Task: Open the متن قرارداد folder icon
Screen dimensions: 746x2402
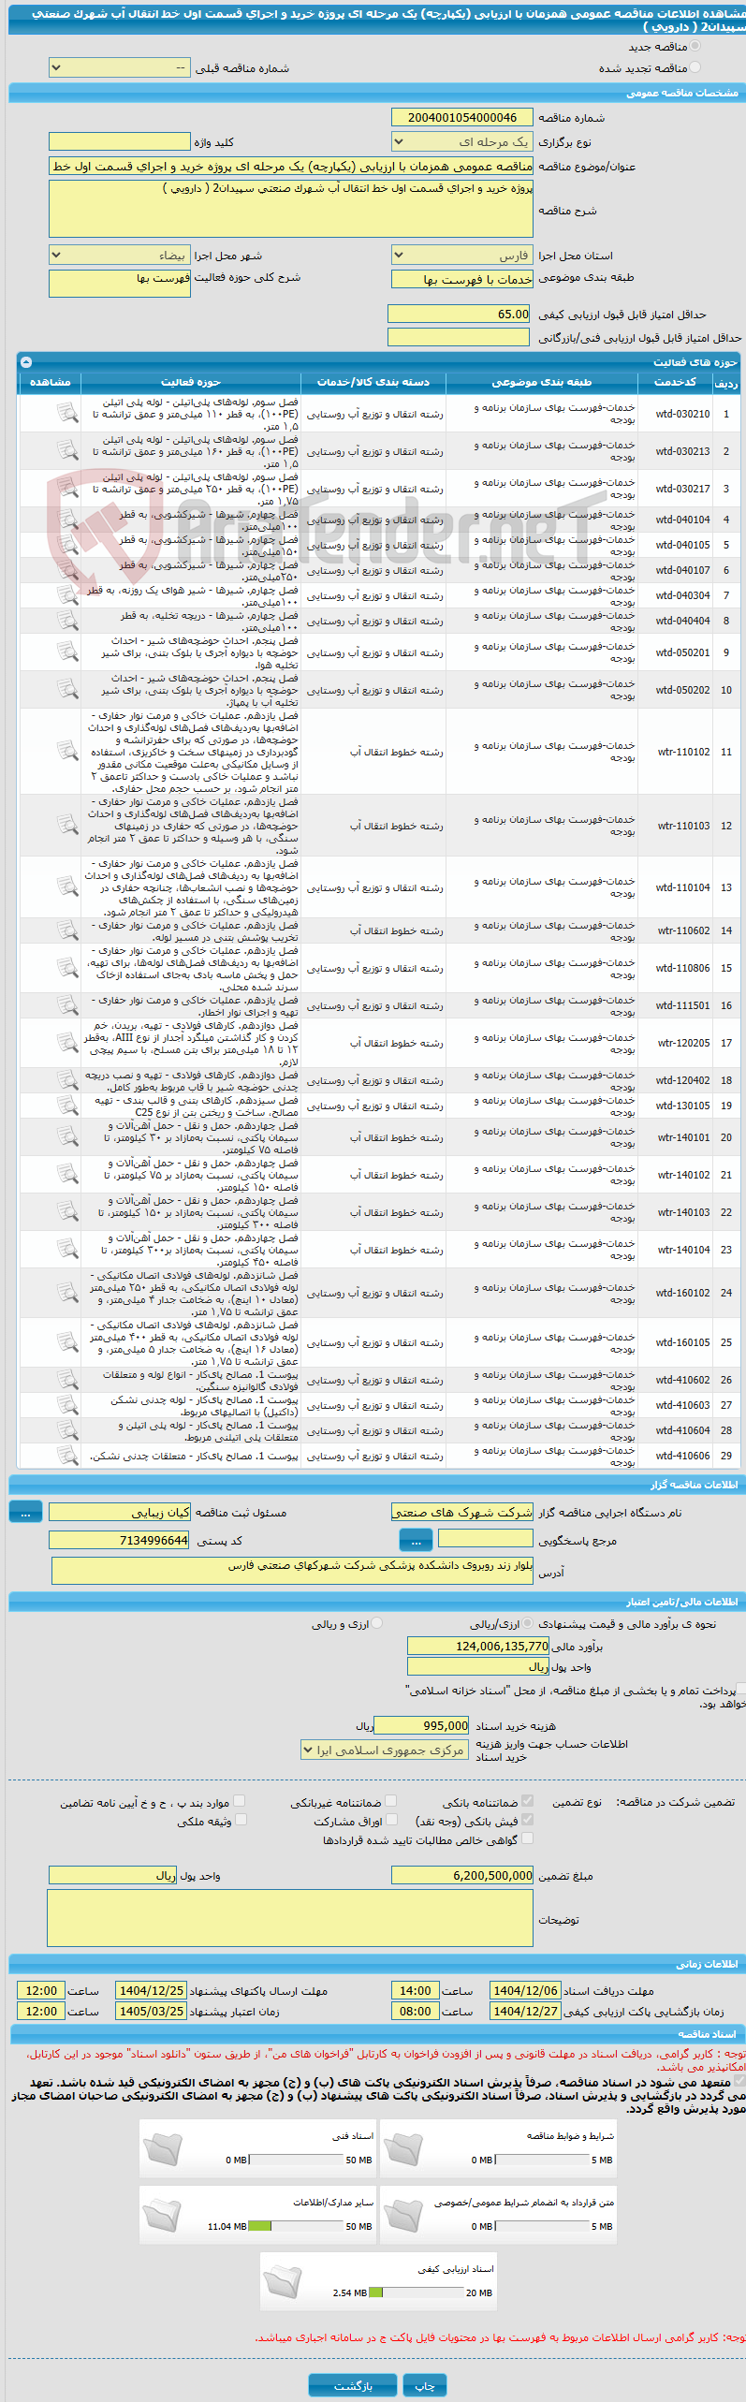Action: tap(403, 2216)
